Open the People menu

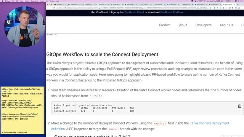click(x=42, y=1)
